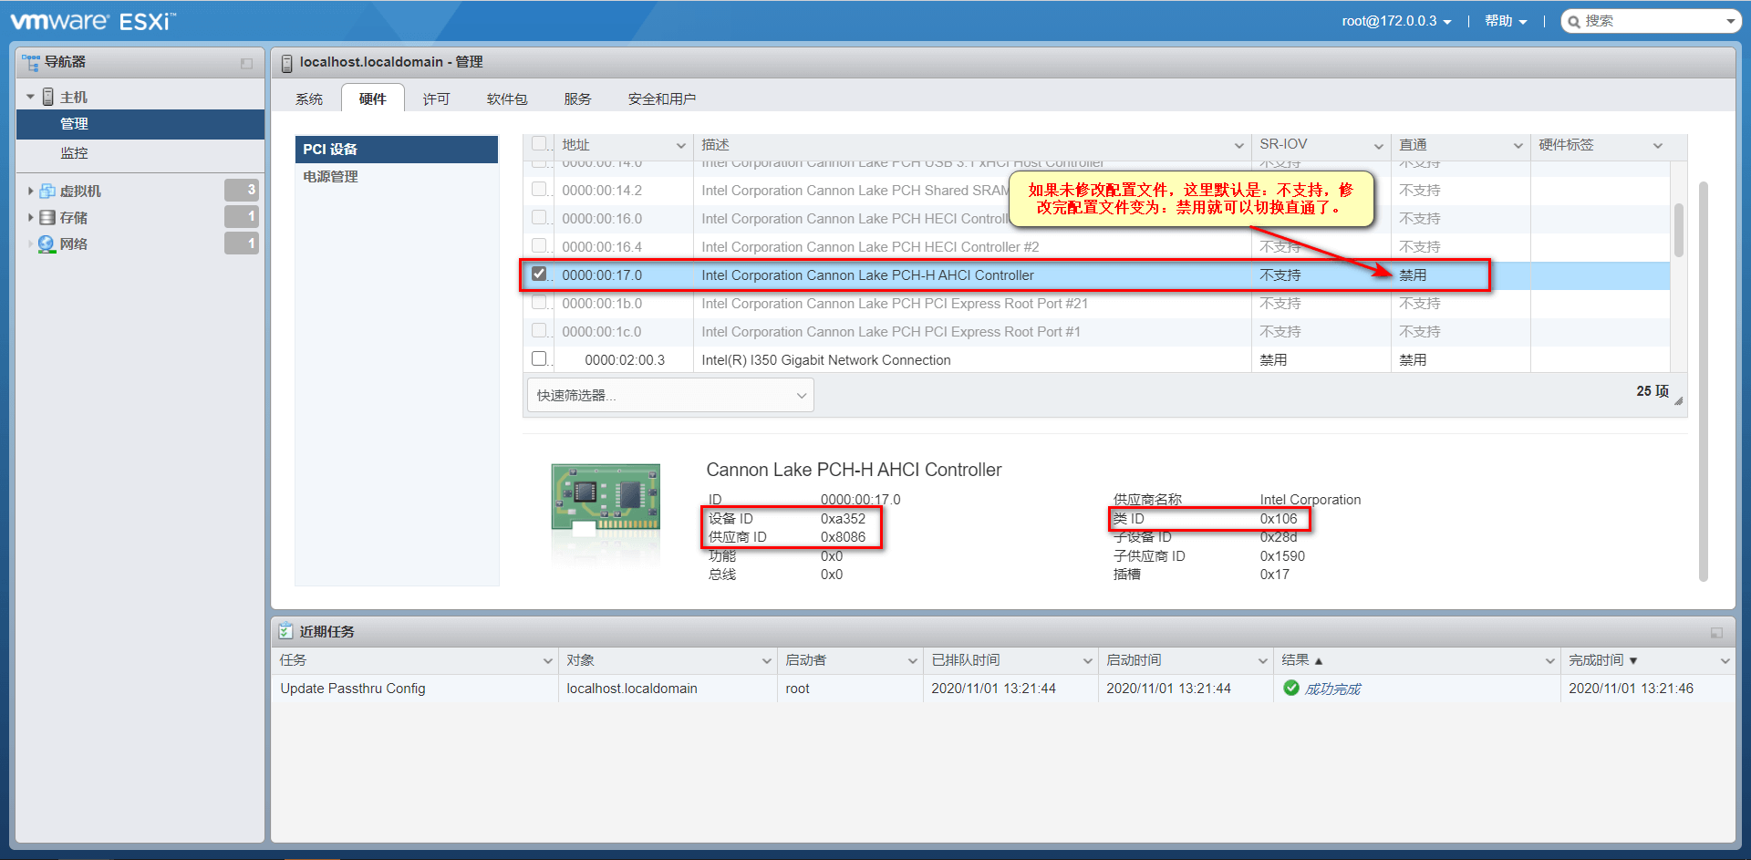
Task: Uncheck the 0000:00:17.0 AHCI Controller row
Action: pos(539,274)
